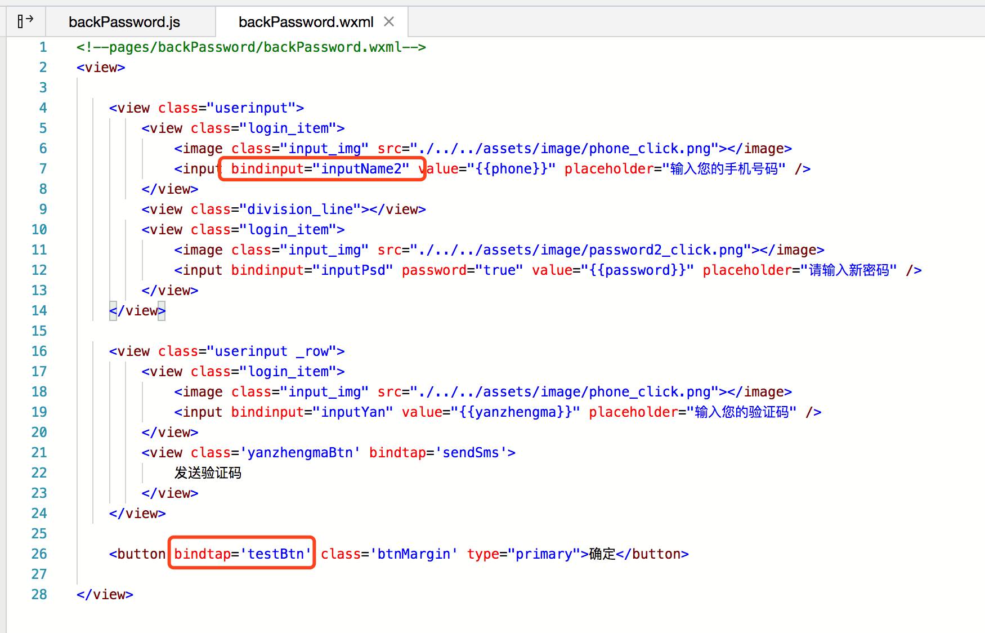Click the "login_item" class value on line 5
Screen dimensions: 985x633
click(x=288, y=128)
